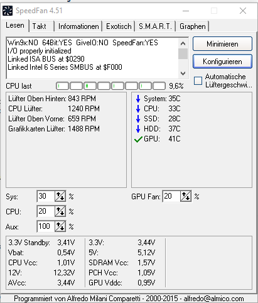The height and width of the screenshot is (303, 258).
Task: Select 'CPU Lüfter: 1240 RPM' reading
Action: click(54, 109)
